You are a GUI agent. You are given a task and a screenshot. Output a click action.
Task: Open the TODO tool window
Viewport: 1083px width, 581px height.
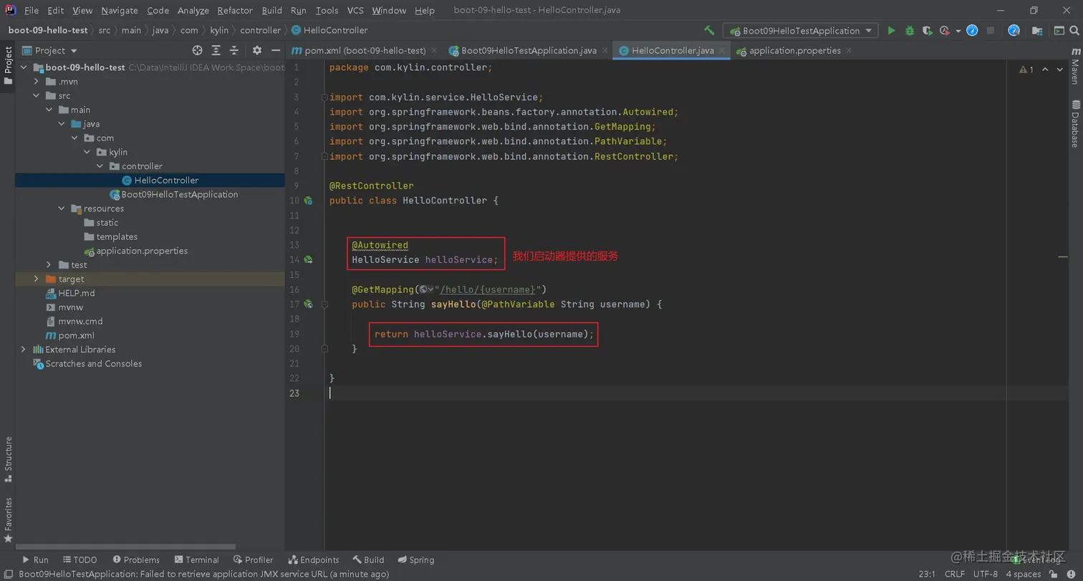point(80,560)
